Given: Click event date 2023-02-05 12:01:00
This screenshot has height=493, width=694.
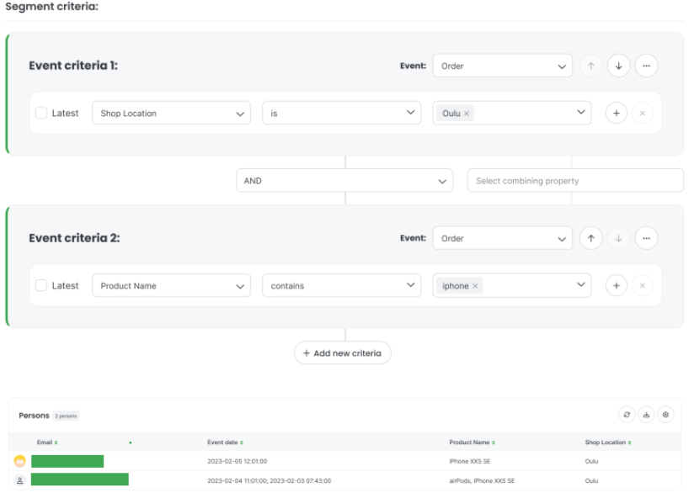Looking at the screenshot, I should (x=238, y=461).
